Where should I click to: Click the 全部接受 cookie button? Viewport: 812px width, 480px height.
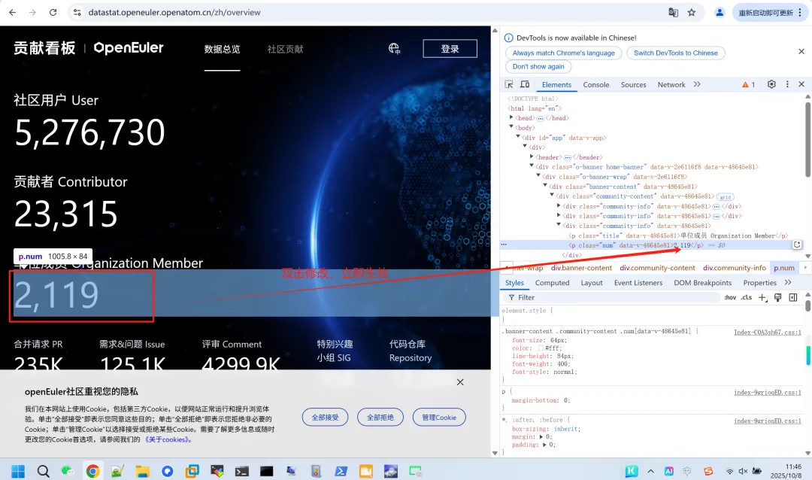pos(325,418)
